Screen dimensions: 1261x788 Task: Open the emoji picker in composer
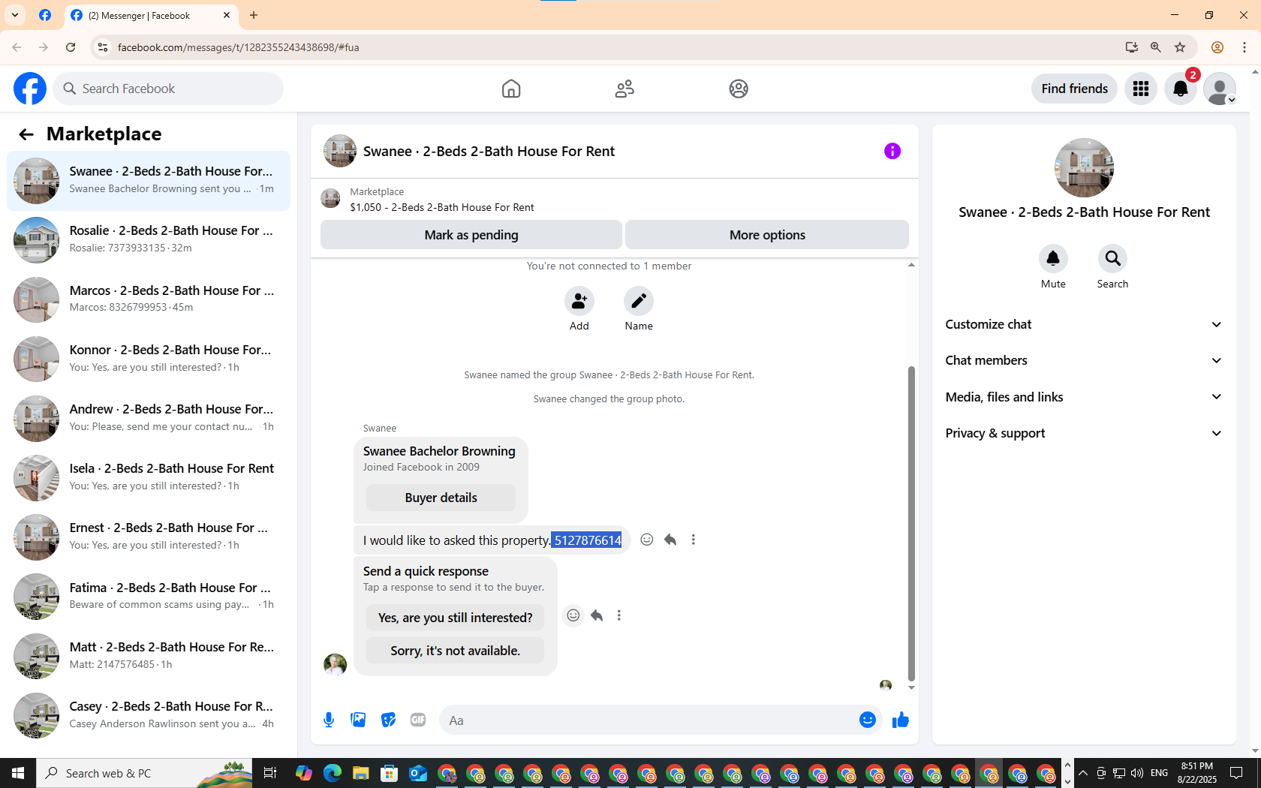point(868,720)
